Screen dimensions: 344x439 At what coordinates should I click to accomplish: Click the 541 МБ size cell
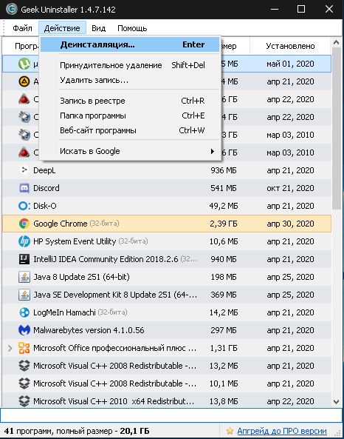click(x=224, y=188)
